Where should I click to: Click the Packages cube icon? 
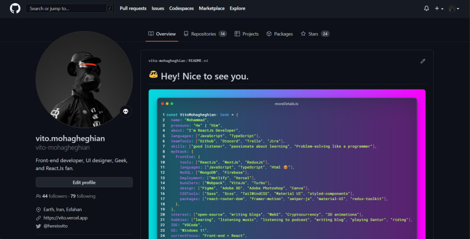[x=269, y=34]
